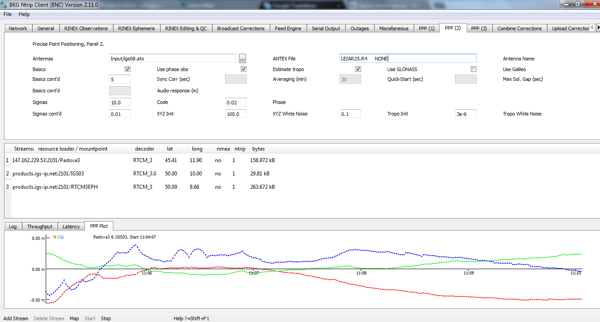Image resolution: width=600 pixels, height=322 pixels.
Task: Open the File menu
Action: (8, 14)
